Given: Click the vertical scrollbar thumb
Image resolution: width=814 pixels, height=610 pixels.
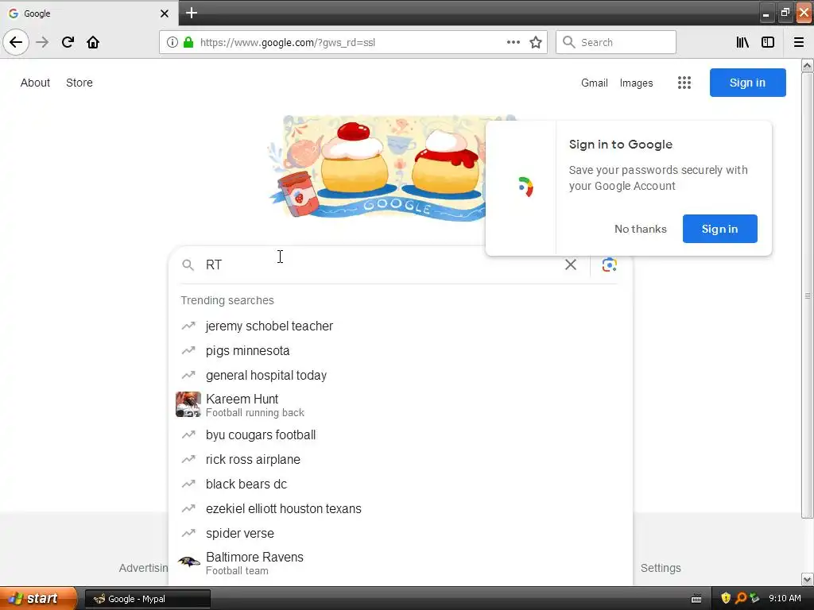Looking at the screenshot, I should [x=808, y=295].
